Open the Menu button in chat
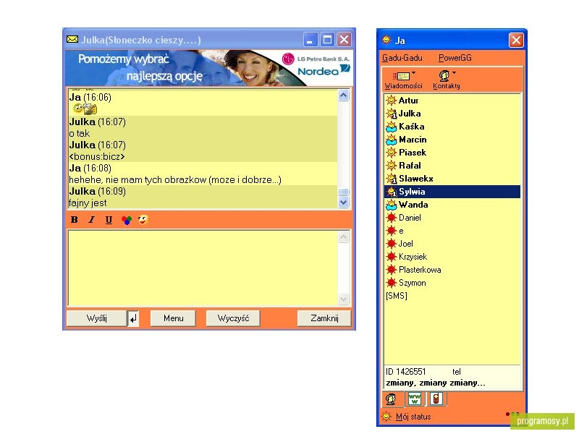579x434 pixels. (x=173, y=318)
